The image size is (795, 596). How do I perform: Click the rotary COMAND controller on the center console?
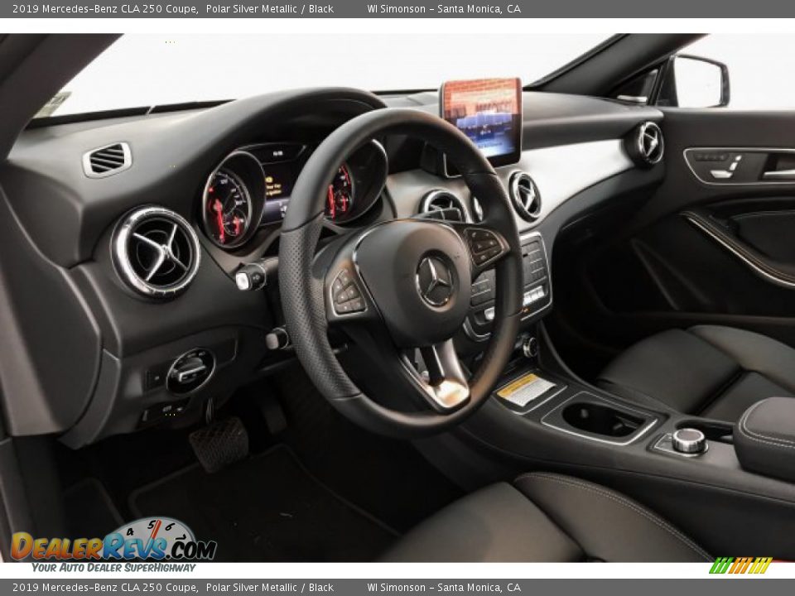click(688, 440)
